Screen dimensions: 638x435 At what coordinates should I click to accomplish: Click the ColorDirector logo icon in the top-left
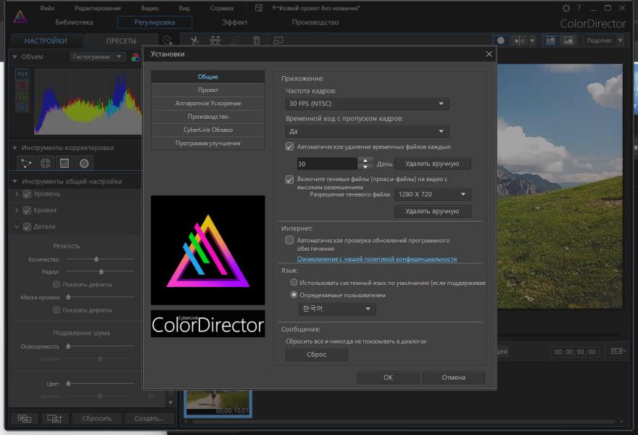[x=20, y=17]
